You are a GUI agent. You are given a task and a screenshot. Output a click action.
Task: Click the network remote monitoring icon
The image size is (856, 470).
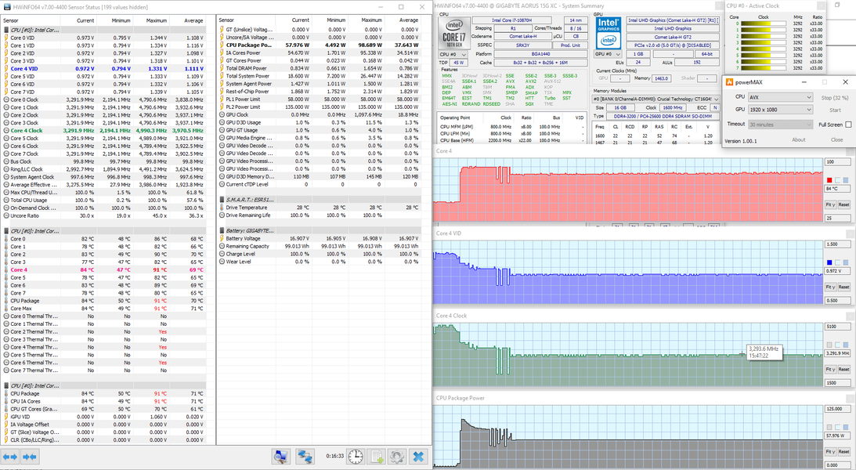tap(305, 456)
